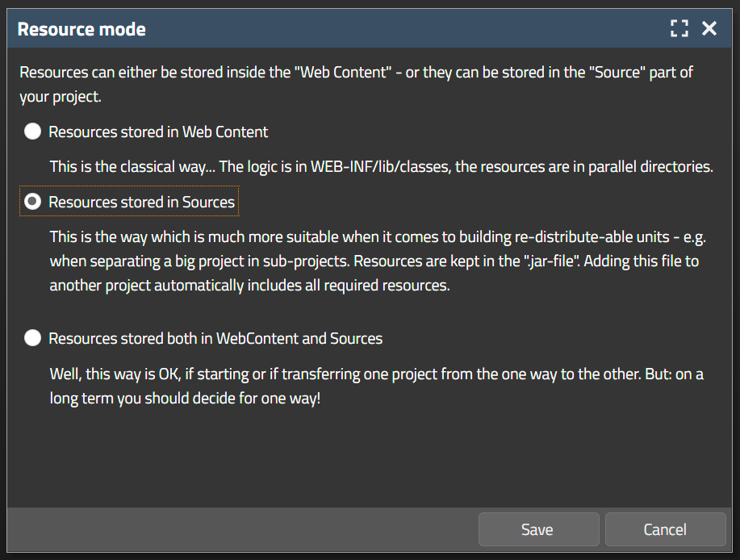The image size is (740, 560).
Task: Click the empty title bar area beside the title
Action: (403, 30)
